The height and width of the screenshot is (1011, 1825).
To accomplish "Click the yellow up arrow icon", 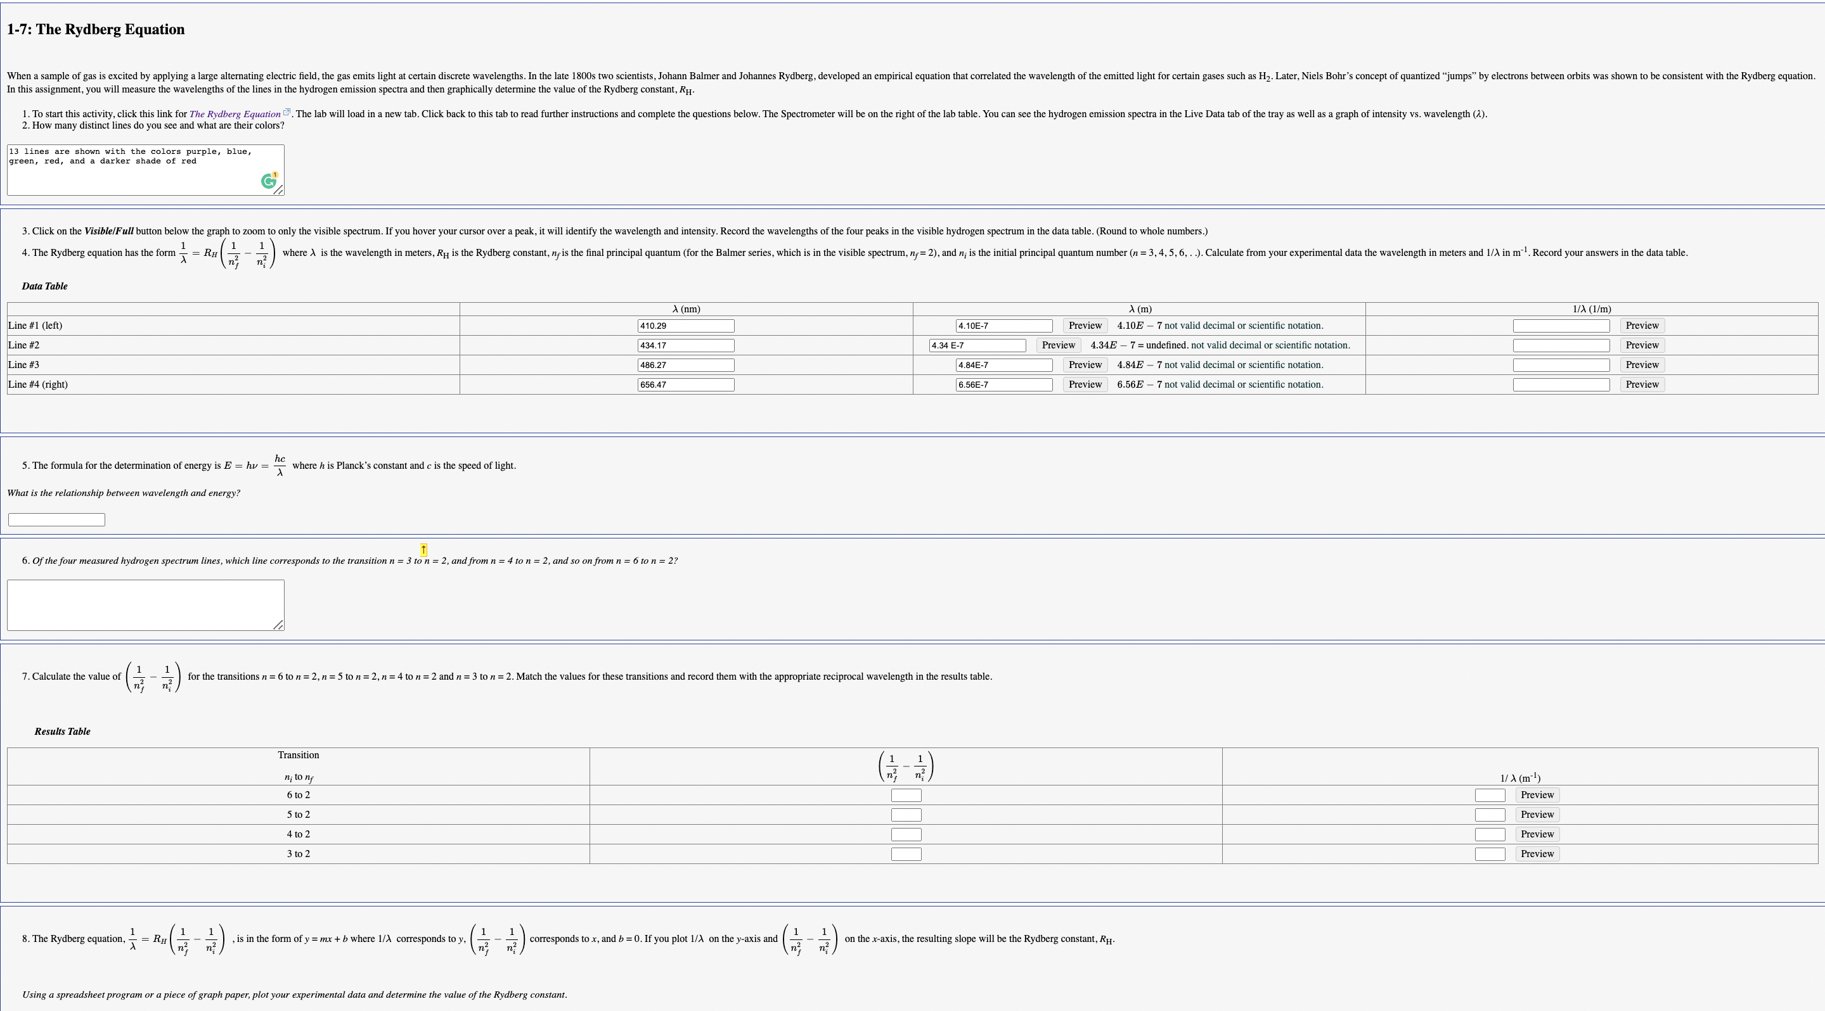I will point(423,549).
